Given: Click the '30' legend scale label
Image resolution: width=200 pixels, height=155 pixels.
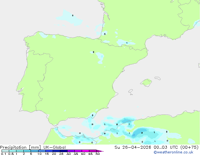Looking at the screenshot, I should tap(68, 154).
